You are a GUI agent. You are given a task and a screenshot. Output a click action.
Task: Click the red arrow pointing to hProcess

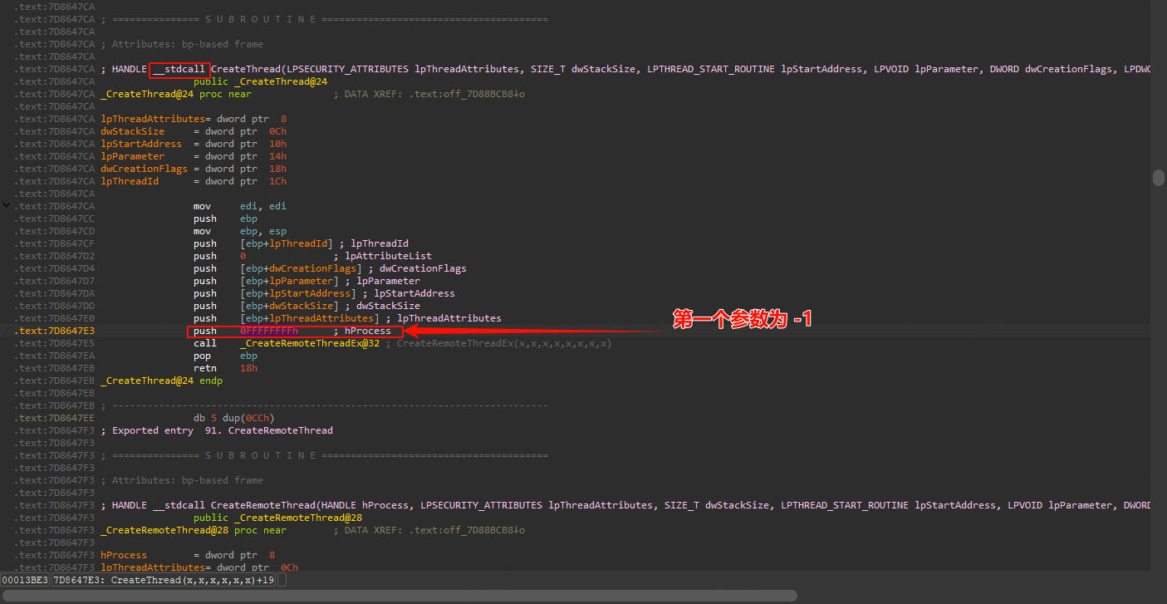coord(532,331)
